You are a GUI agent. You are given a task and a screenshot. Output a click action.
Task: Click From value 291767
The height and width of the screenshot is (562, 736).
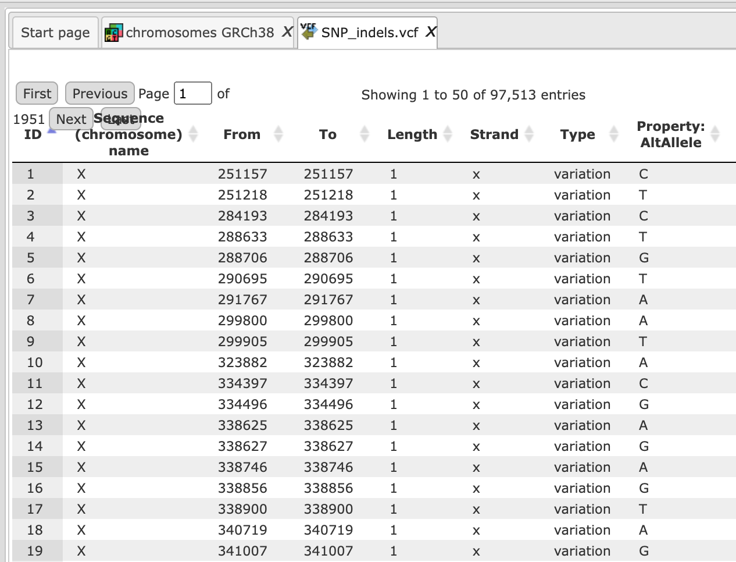(x=242, y=300)
